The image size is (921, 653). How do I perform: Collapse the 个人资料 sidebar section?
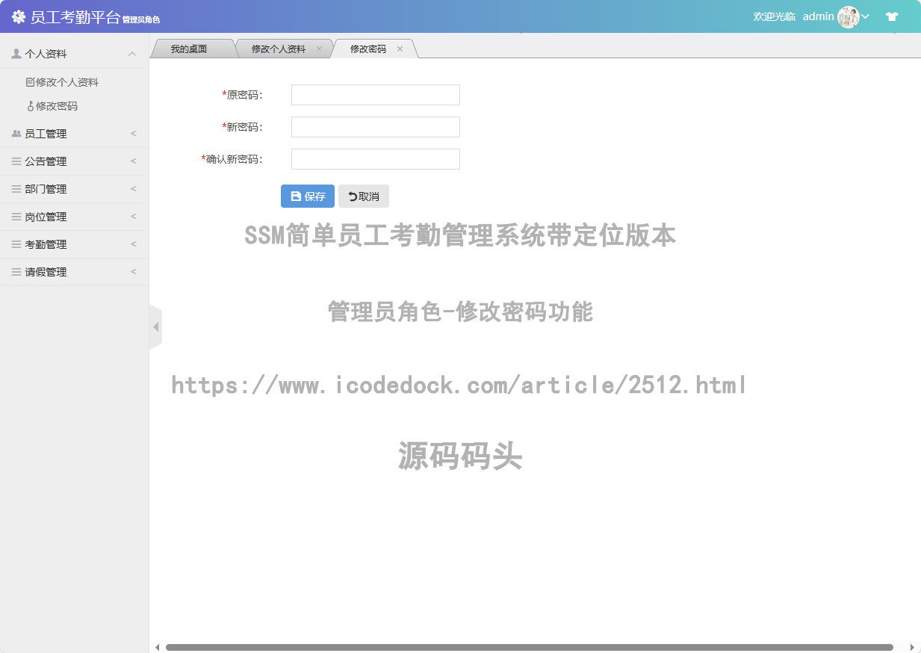[x=132, y=54]
